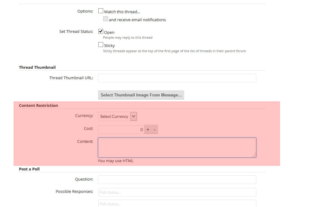Increase cost with the plus button
The width and height of the screenshot is (309, 207).
pyautogui.click(x=148, y=130)
